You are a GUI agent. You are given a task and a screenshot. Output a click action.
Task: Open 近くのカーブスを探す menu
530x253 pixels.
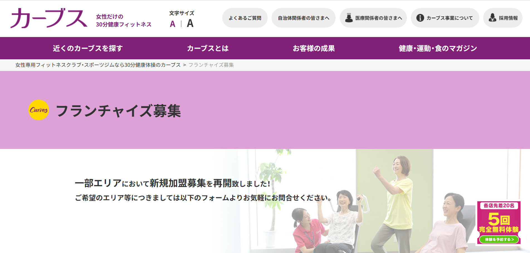88,48
